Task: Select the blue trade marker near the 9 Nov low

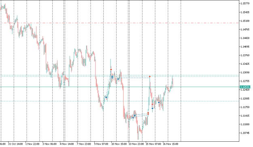Action: (106, 97)
